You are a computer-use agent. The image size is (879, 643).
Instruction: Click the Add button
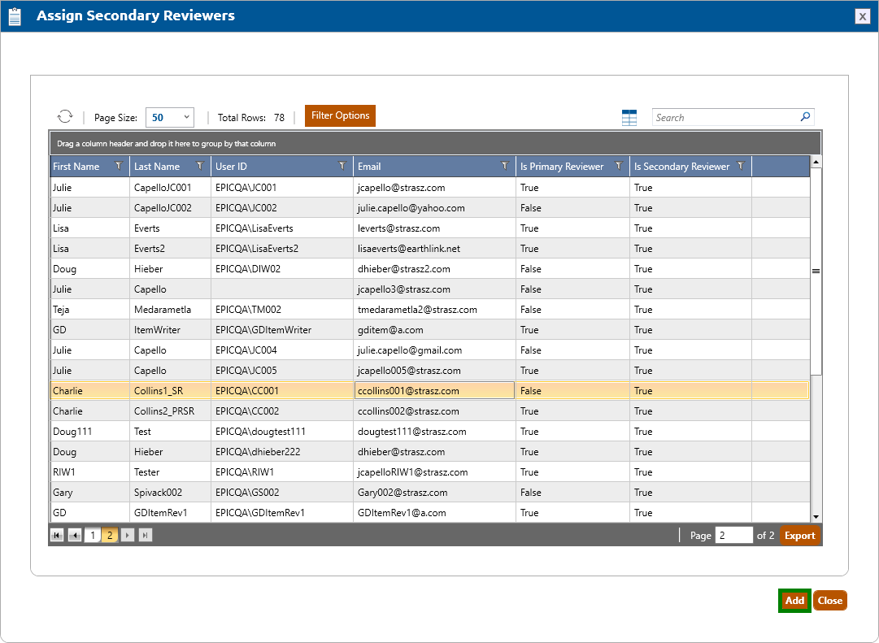pyautogui.click(x=794, y=601)
